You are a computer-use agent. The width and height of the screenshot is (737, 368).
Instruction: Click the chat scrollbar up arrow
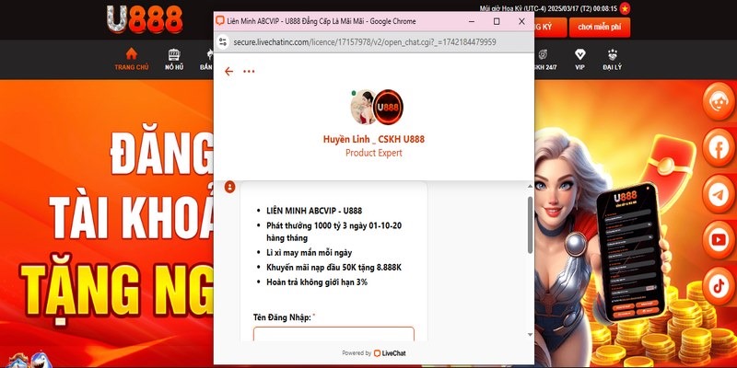tap(531, 187)
